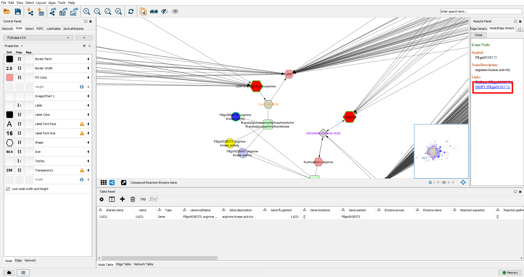Add new table column plus icon
This screenshot has height=277, width=524.
pyautogui.click(x=122, y=199)
